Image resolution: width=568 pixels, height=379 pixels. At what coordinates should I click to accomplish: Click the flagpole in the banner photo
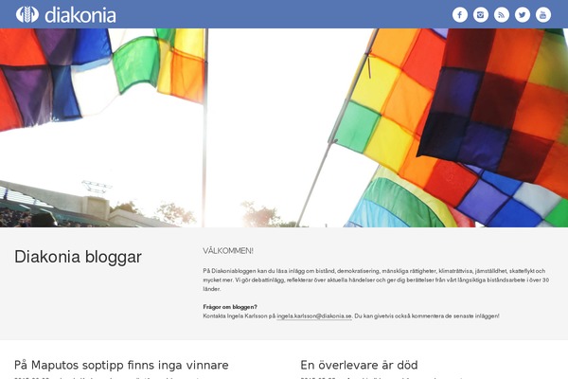[x=205, y=128]
